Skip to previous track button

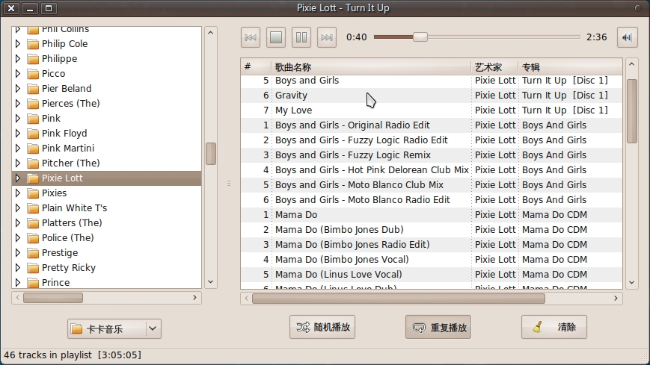click(251, 37)
